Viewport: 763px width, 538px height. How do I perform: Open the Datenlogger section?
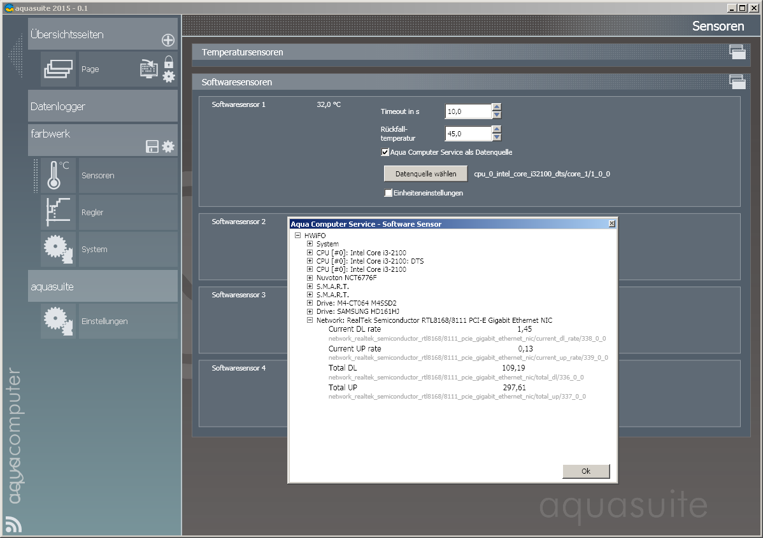(102, 106)
